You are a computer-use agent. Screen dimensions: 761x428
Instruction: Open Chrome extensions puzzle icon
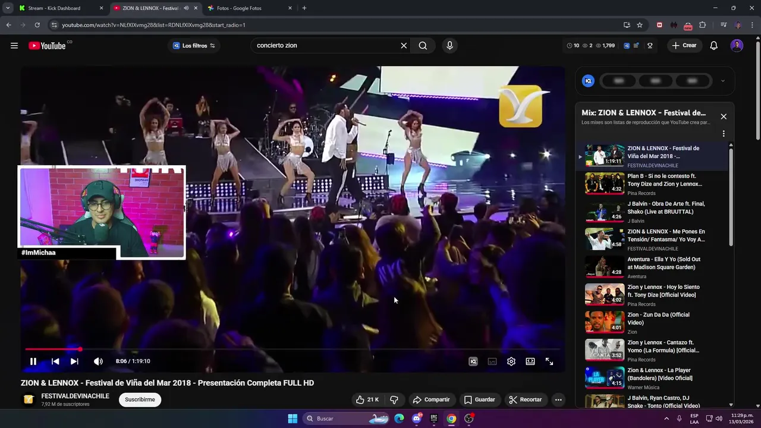point(703,25)
